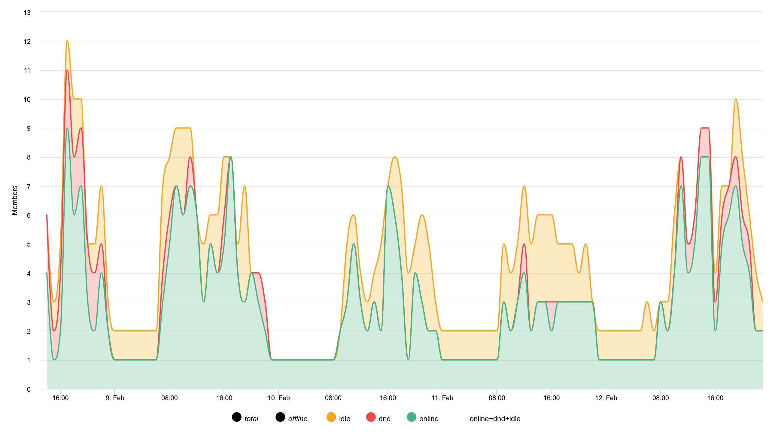The width and height of the screenshot is (769, 432).
Task: Toggle the total series black legend dot
Action: [237, 417]
